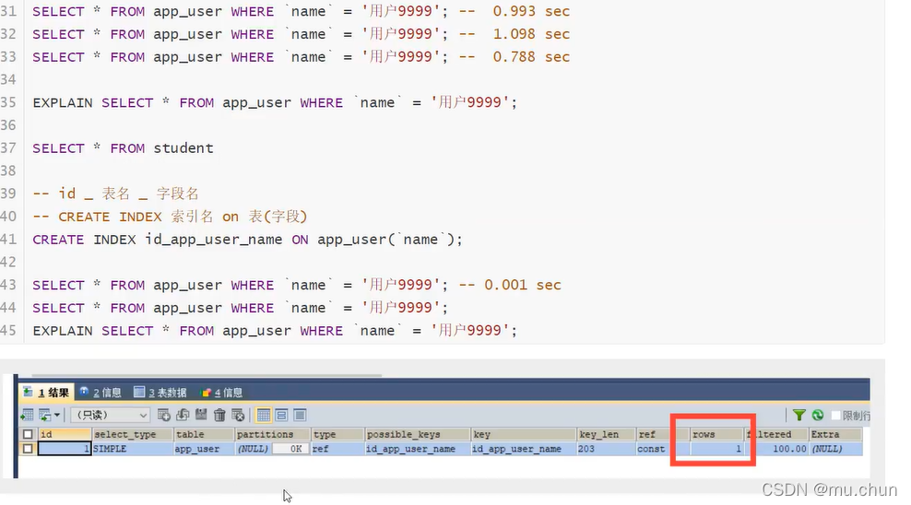The width and height of the screenshot is (911, 505).
Task: Click id_app_user_name cell under key column
Action: (x=524, y=449)
